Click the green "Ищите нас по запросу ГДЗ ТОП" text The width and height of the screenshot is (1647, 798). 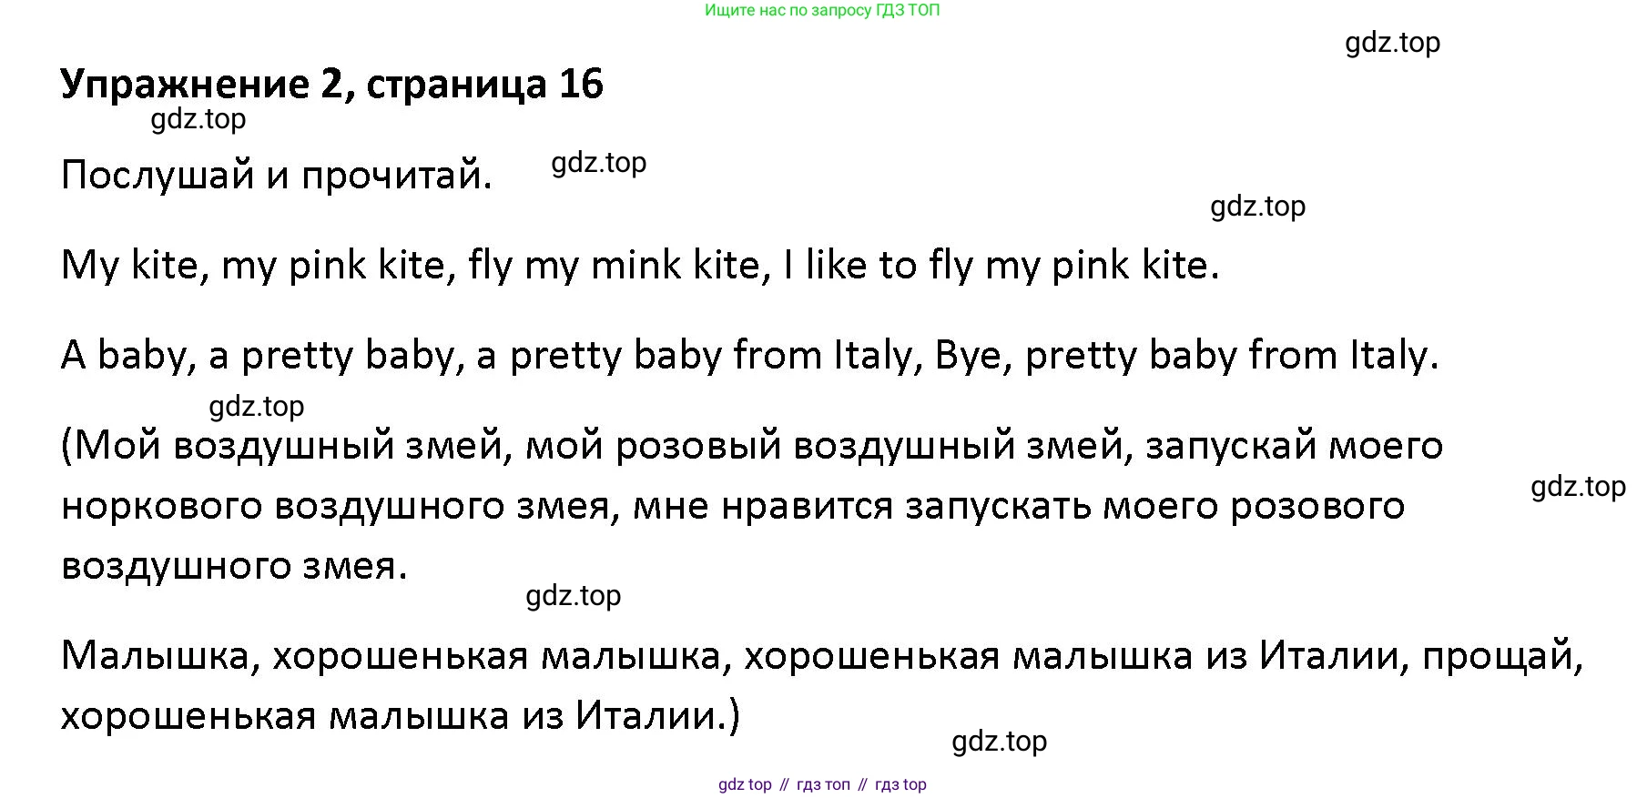821,11
